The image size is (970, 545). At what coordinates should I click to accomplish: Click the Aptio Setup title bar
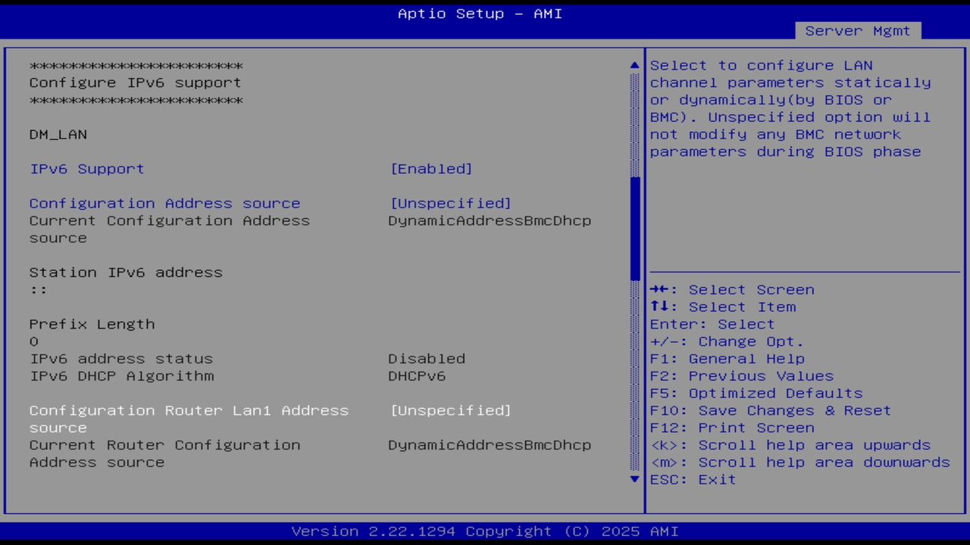(x=479, y=13)
